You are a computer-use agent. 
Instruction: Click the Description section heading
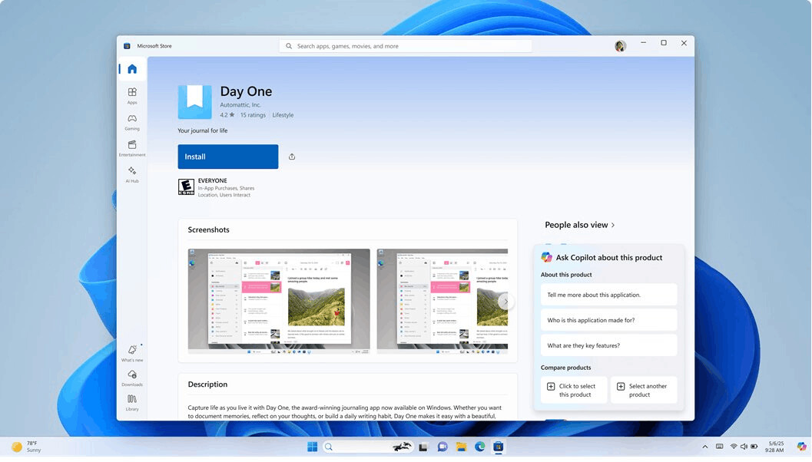click(207, 384)
